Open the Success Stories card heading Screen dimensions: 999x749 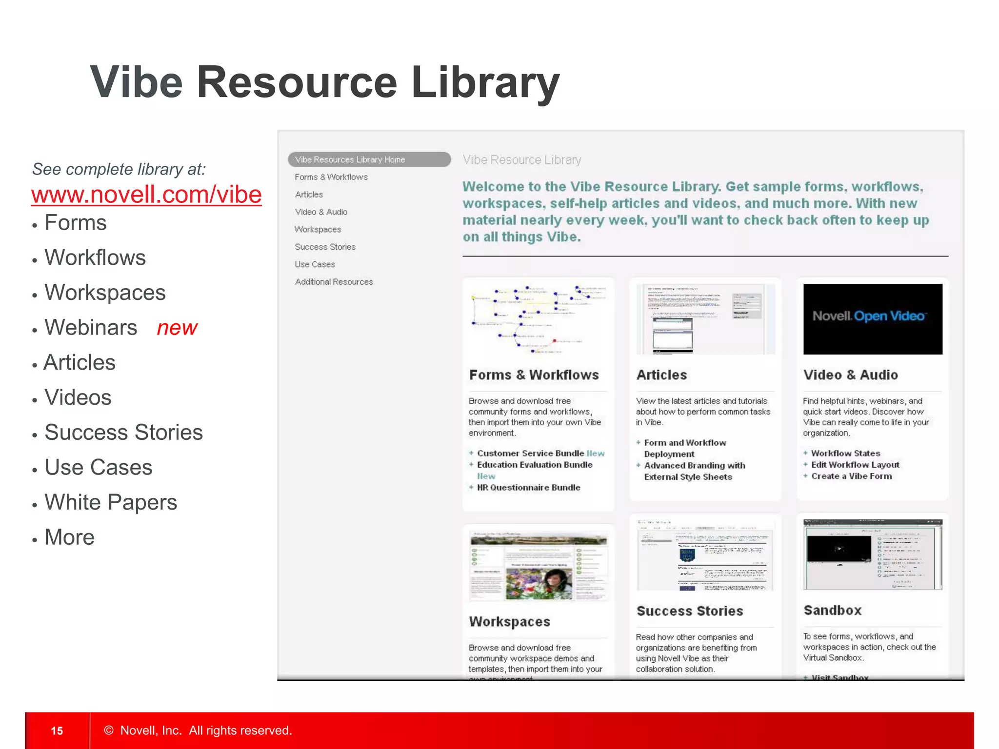click(x=690, y=611)
